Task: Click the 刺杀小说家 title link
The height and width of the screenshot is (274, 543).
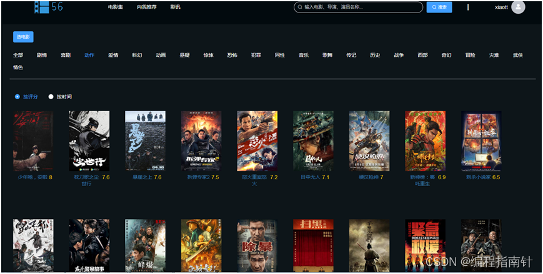Action: pos(479,177)
